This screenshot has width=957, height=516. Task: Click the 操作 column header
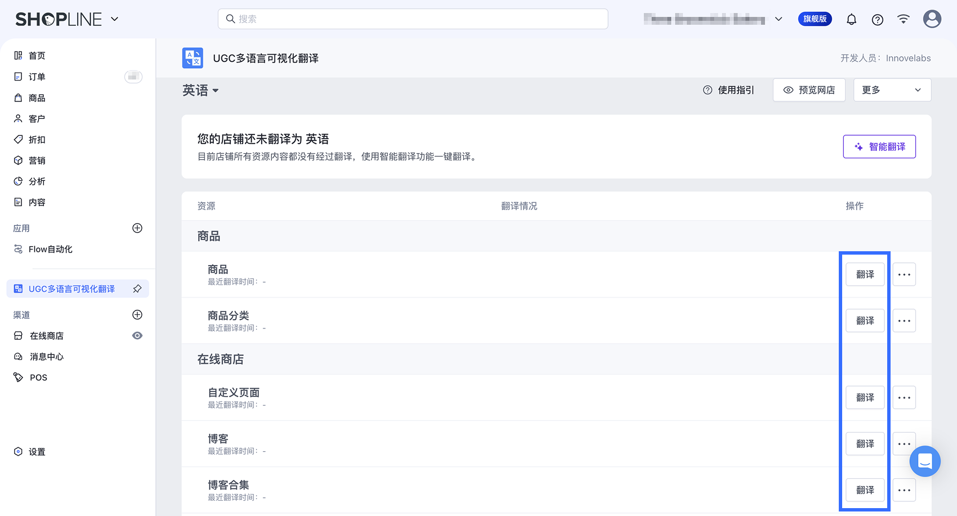coord(855,206)
